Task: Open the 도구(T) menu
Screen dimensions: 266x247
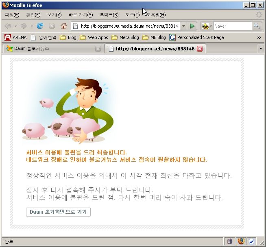Action: [132, 15]
